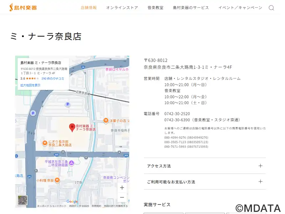Click the postal code 〒630-8012 text
285x214 pixels.
[156, 60]
